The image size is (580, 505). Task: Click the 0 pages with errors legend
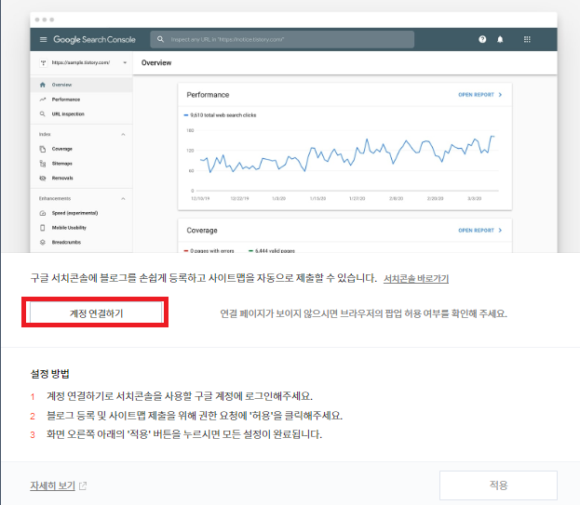click(209, 251)
